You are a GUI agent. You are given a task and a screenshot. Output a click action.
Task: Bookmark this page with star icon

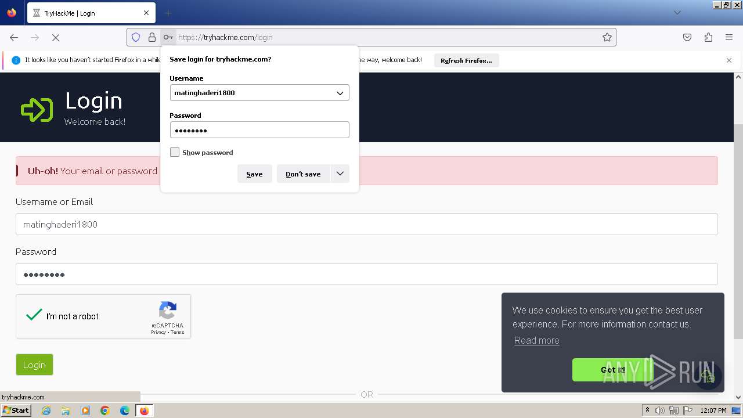pos(607,37)
